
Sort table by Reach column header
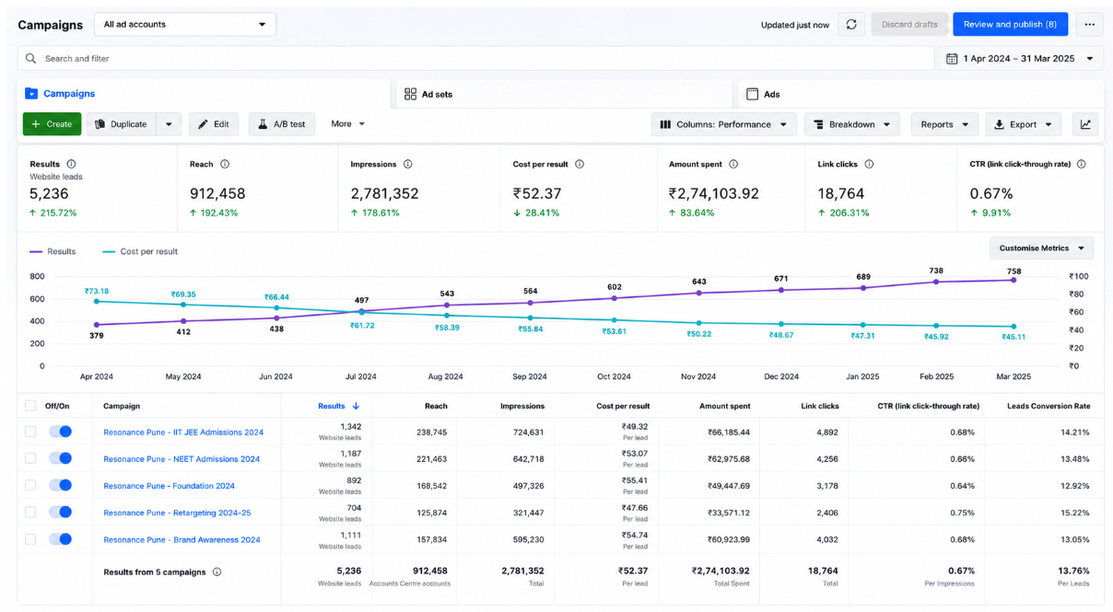pos(436,406)
